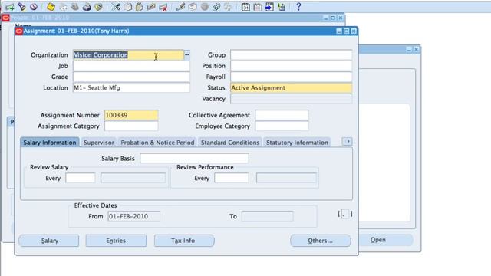The height and width of the screenshot is (276, 491).
Task: Click the grey Translations globe icon
Action: (x=205, y=7)
